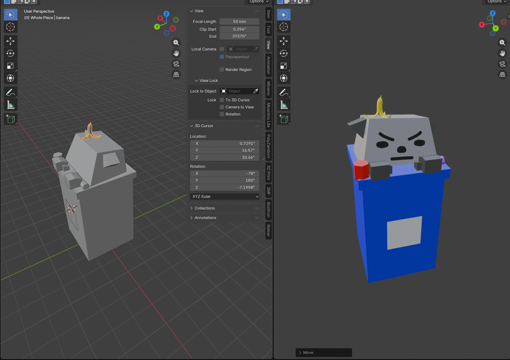
Task: Toggle camera view in the right viewport
Action: (503, 64)
